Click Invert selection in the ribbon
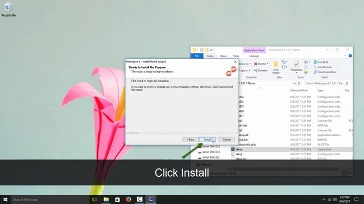Screen dimensions: 364x204 click(325, 72)
